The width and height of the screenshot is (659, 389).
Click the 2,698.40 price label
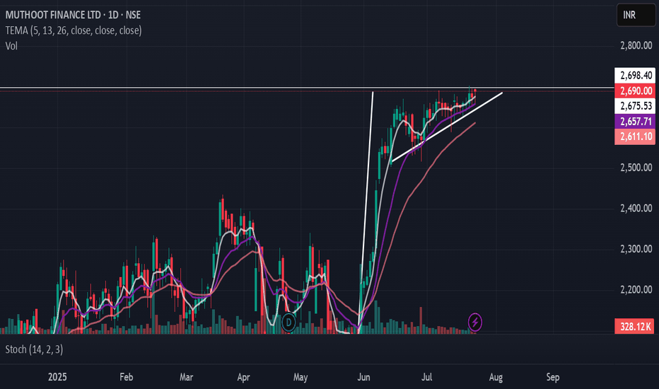[635, 75]
